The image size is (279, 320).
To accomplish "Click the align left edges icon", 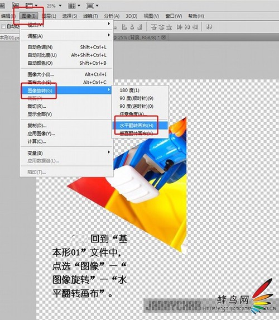I will 124,27.
